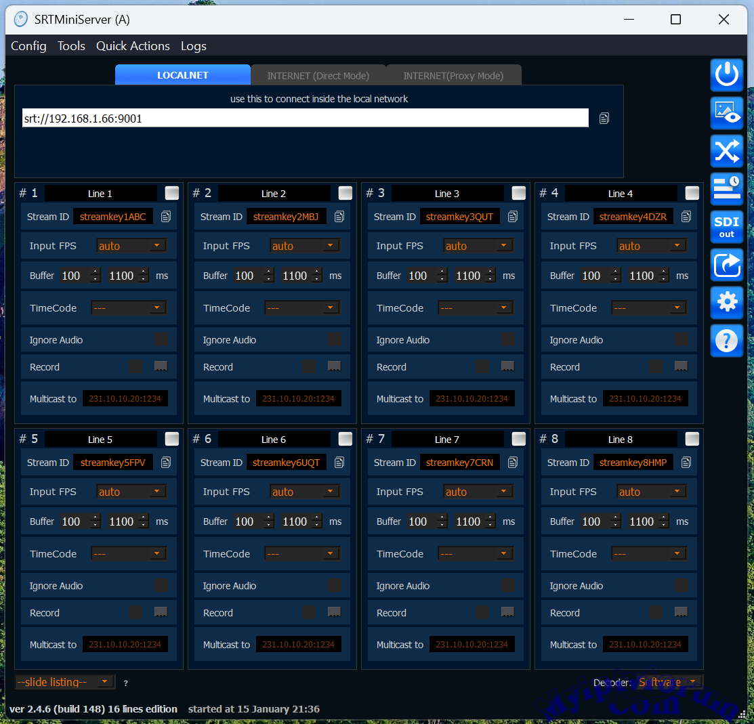The image size is (754, 724).
Task: Open the slide listing dropdown
Action: coord(65,682)
